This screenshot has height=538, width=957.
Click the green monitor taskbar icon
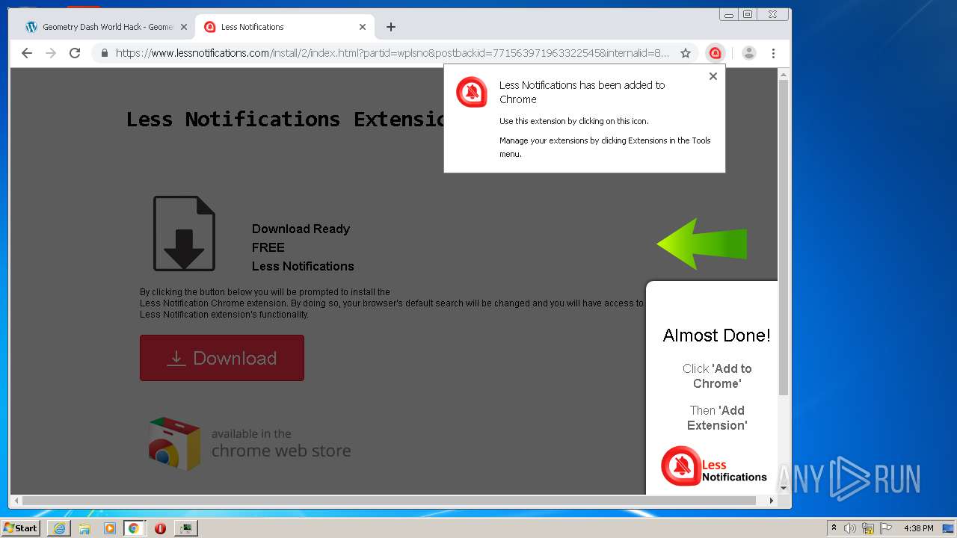(185, 528)
